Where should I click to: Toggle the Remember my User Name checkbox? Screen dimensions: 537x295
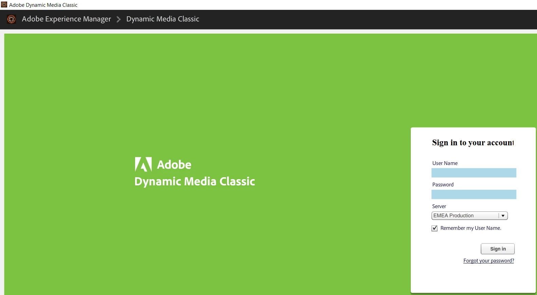click(x=434, y=228)
